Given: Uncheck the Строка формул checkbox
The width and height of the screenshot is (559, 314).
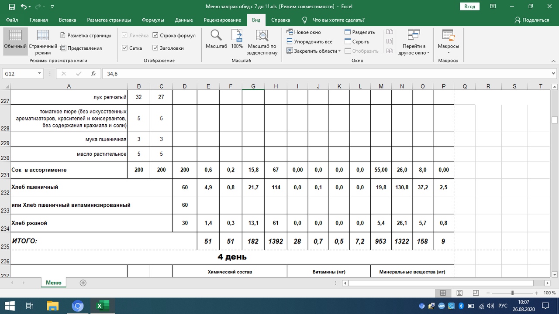Looking at the screenshot, I should (155, 35).
